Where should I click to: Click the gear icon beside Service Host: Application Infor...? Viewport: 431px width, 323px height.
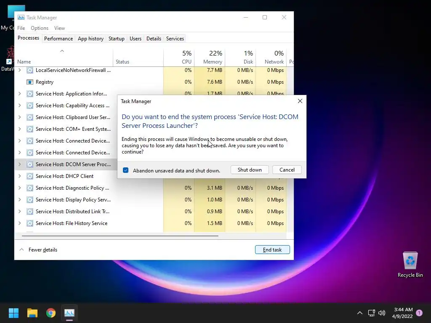point(30,94)
